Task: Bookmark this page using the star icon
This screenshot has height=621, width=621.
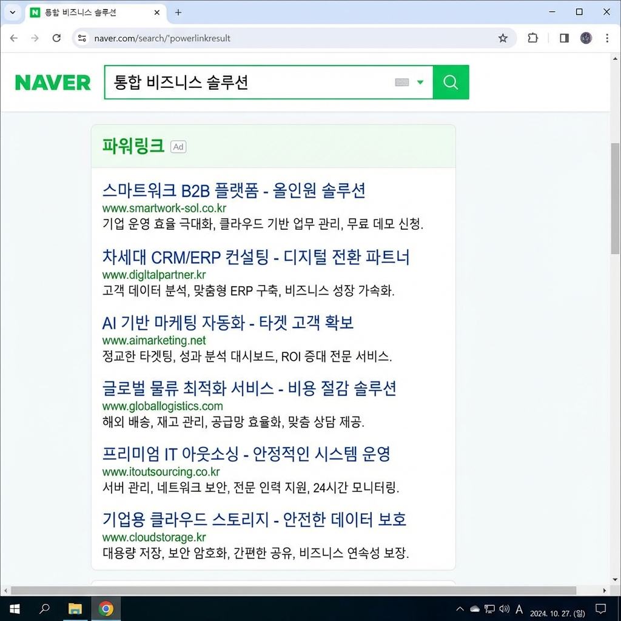Action: (x=503, y=38)
